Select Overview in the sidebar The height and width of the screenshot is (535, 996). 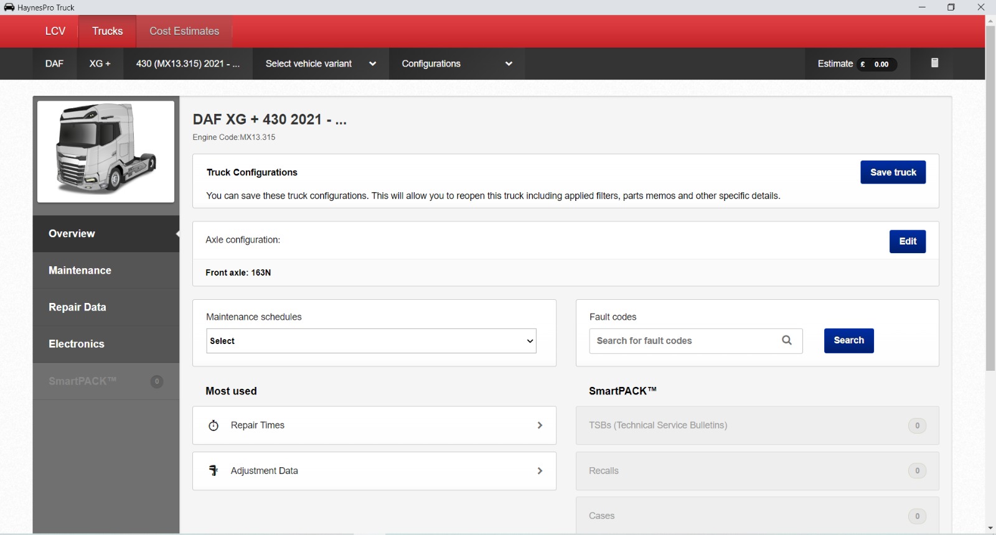(x=106, y=234)
